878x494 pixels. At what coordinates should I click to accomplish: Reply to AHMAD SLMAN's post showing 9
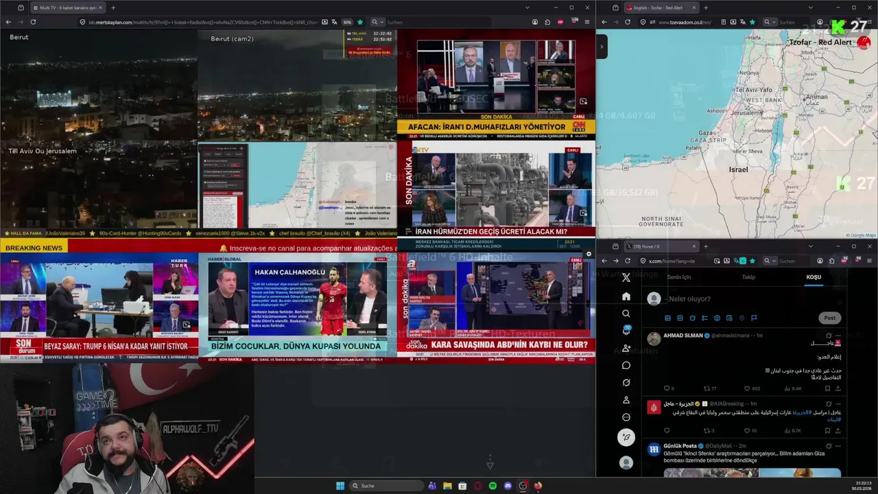click(669, 388)
